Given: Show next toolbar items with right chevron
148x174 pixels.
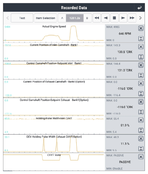Looking at the screenshot, I should tap(140, 18).
